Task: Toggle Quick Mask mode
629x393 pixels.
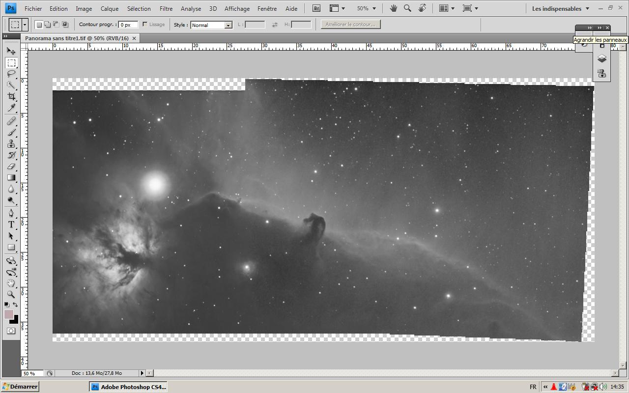Action: point(11,331)
